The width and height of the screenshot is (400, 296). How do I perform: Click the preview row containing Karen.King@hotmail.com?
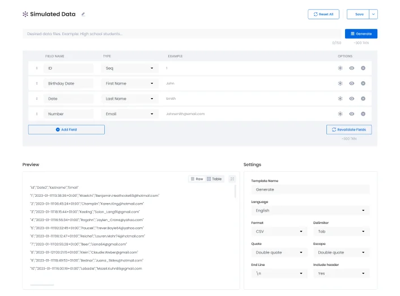click(87, 204)
